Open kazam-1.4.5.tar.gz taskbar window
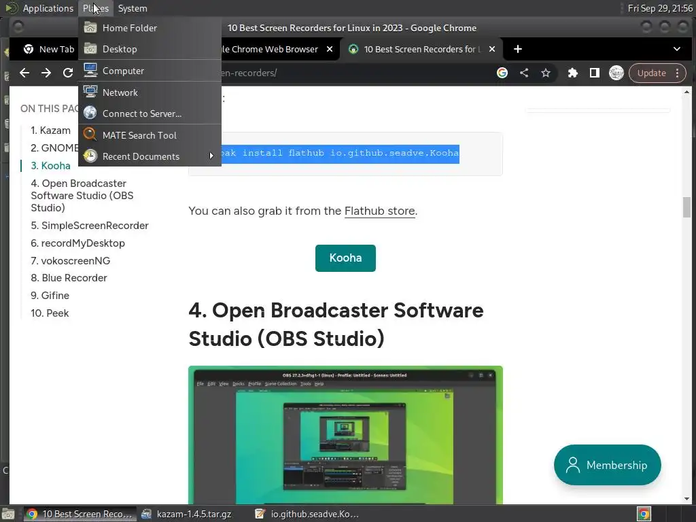696x522 pixels. click(x=186, y=514)
